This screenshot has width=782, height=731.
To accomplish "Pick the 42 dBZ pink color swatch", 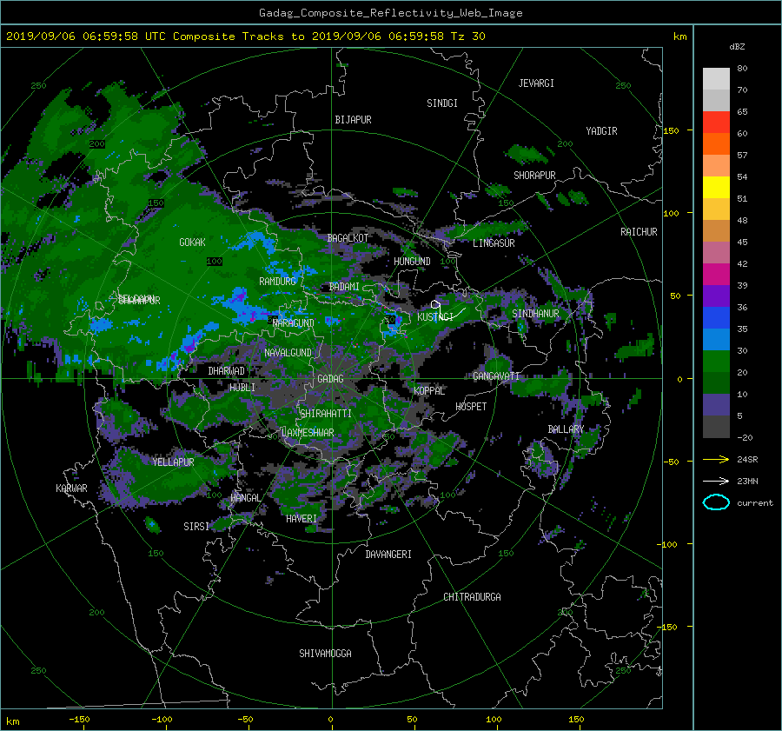I will (716, 252).
